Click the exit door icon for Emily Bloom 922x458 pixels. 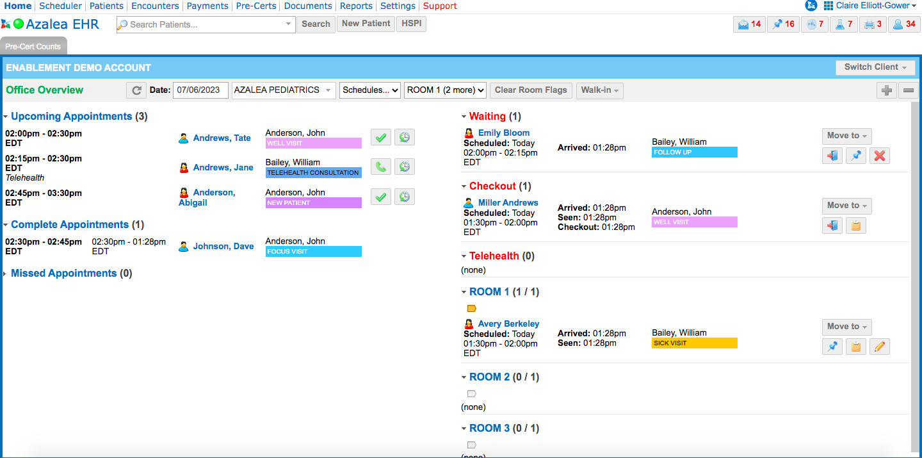point(832,156)
